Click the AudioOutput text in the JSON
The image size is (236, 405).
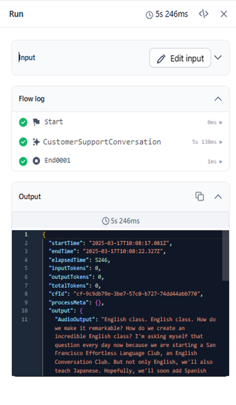[x=75, y=320]
